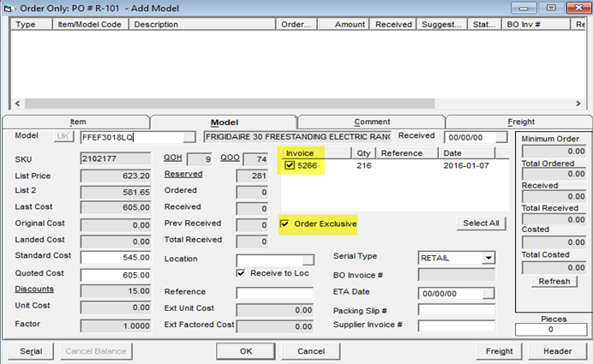Click the Select All button

481,224
